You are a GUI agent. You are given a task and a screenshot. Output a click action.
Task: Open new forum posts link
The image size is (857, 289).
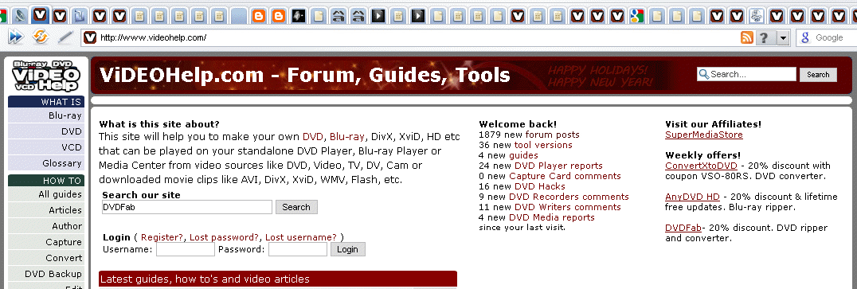coord(553,135)
